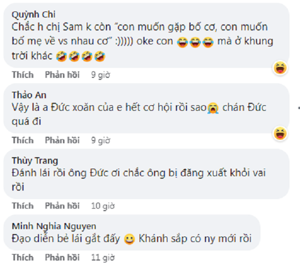Click the laughing reaction on Thảo An's comment
The image size is (300, 266).
(x=280, y=133)
